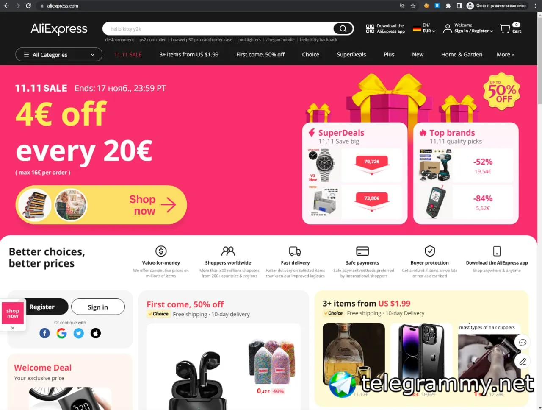The height and width of the screenshot is (410, 542).
Task: Open the EN/EUR language currency selector
Action: [x=424, y=28]
